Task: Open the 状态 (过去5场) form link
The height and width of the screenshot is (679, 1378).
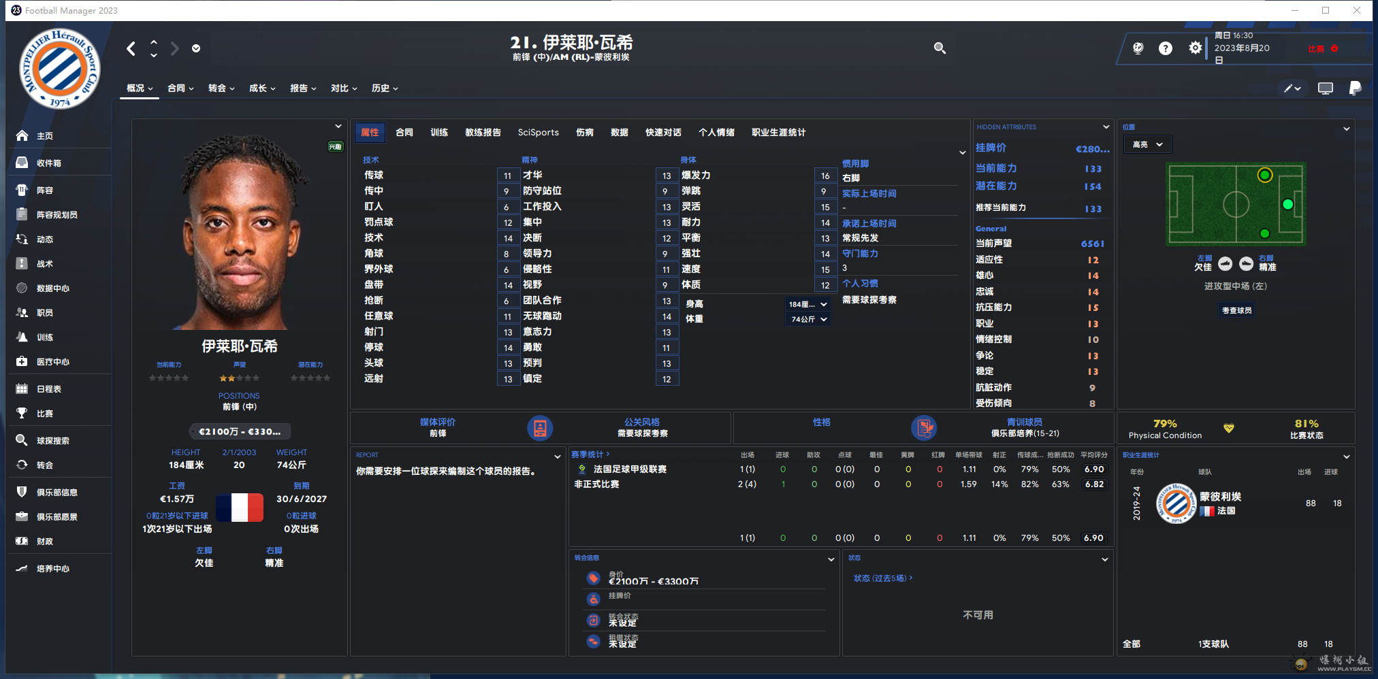Action: [x=883, y=578]
